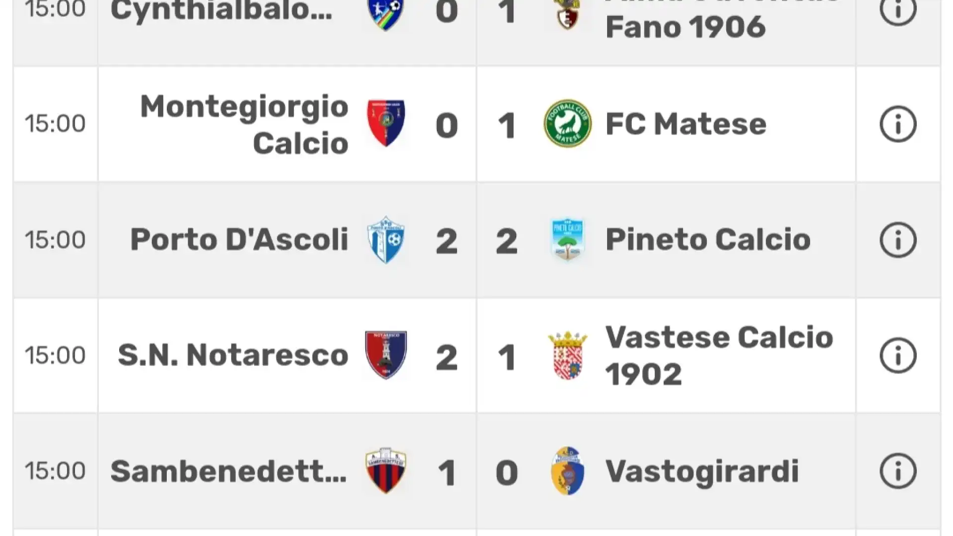Open info icon for Montegiorgio vs FC Matese
Image resolution: width=953 pixels, height=536 pixels.
pyautogui.click(x=898, y=124)
